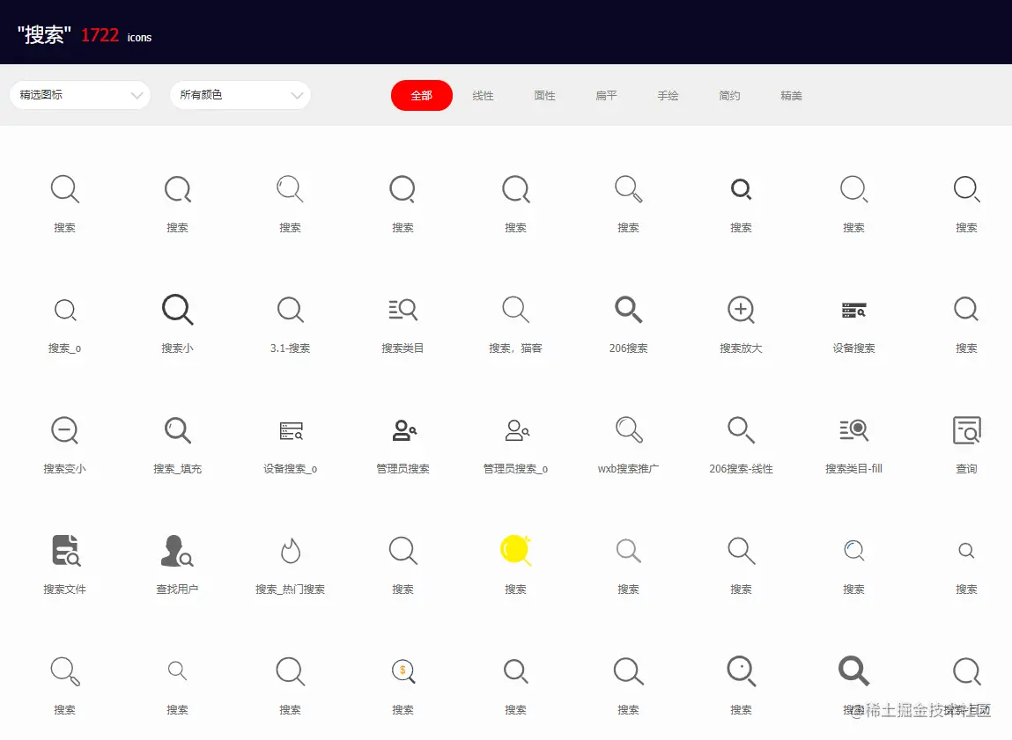Open the 所有颜色 color dropdown
1012x740 pixels.
[240, 95]
